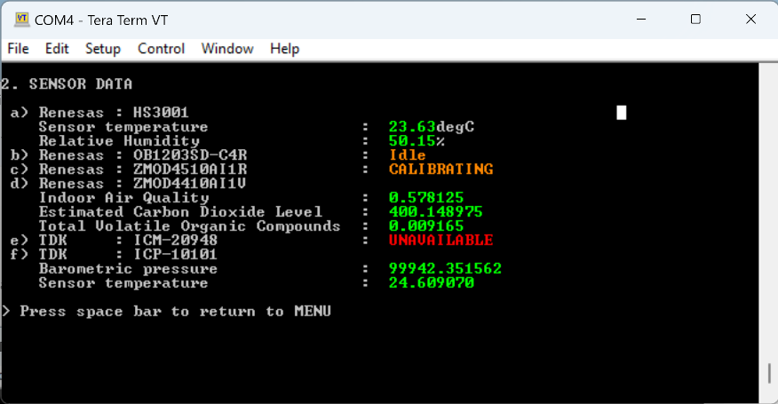Select the 0.578125 air quality value
The image size is (778, 404).
(426, 197)
